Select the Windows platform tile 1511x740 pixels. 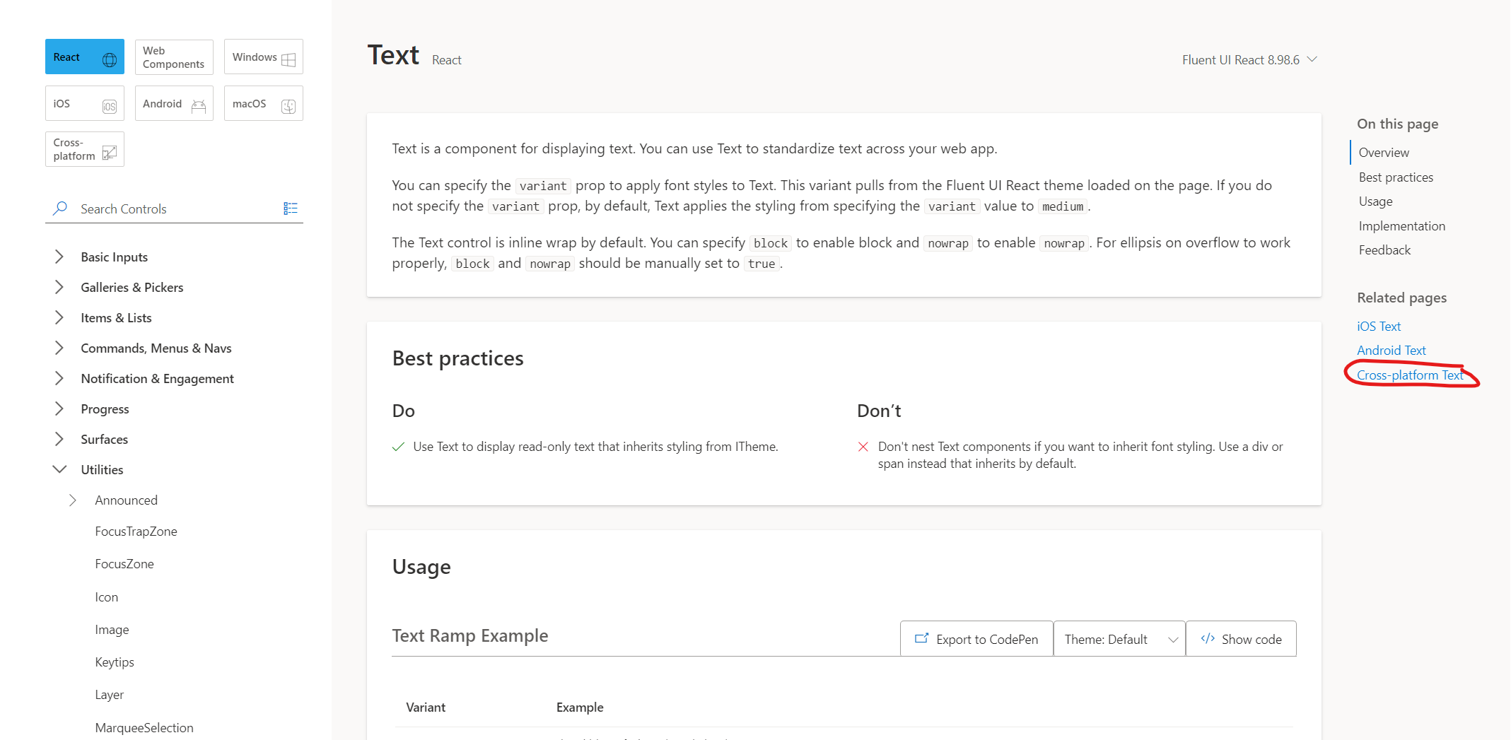[x=262, y=57]
